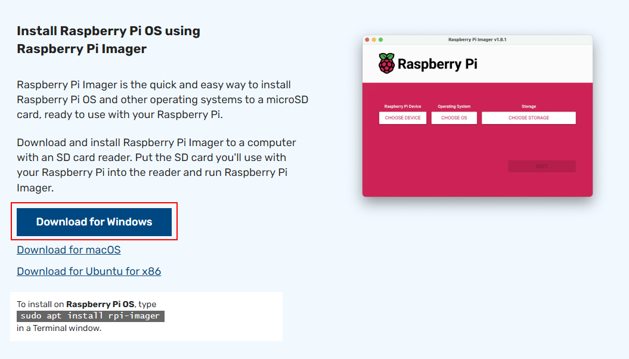Click the 'Operating System' label in Imager
Screen dimensions: 629x359
pyautogui.click(x=454, y=107)
